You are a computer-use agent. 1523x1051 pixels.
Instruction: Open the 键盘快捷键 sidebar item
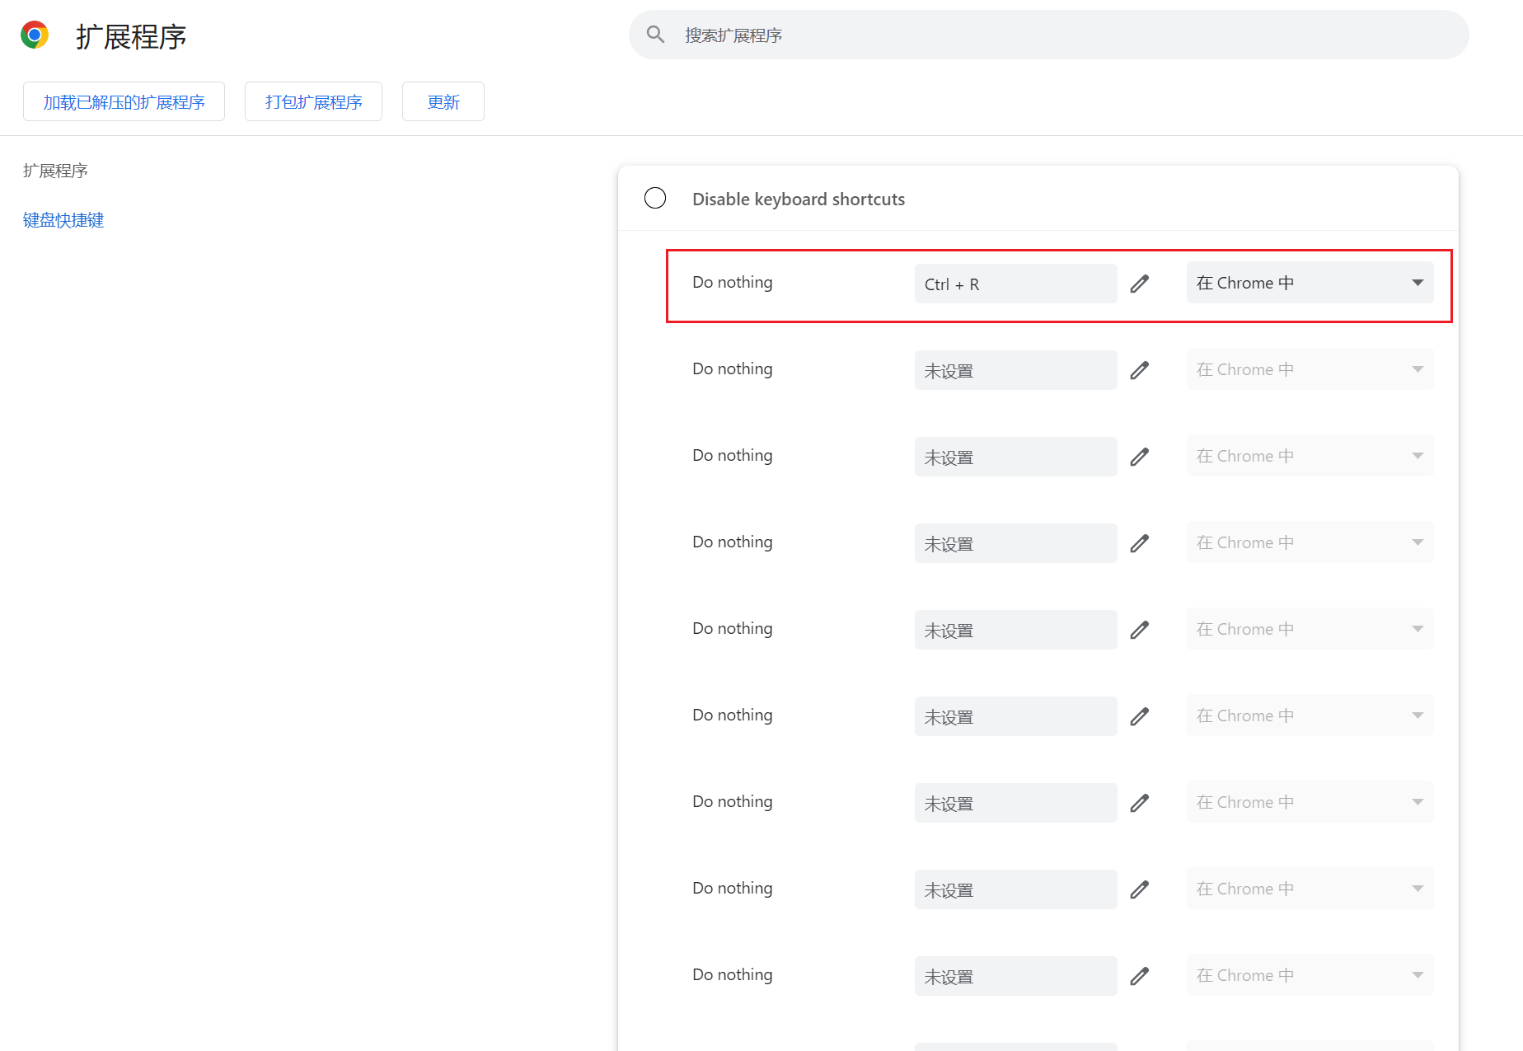[x=63, y=220]
